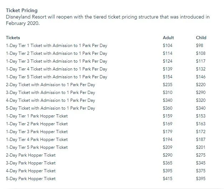Click adult price $114 for Tier 2

click(x=167, y=53)
